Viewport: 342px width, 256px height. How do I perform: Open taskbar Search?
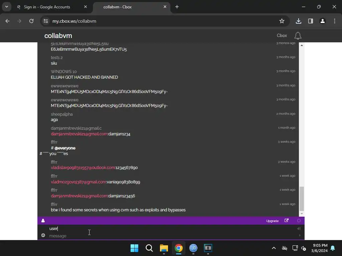tap(149, 248)
